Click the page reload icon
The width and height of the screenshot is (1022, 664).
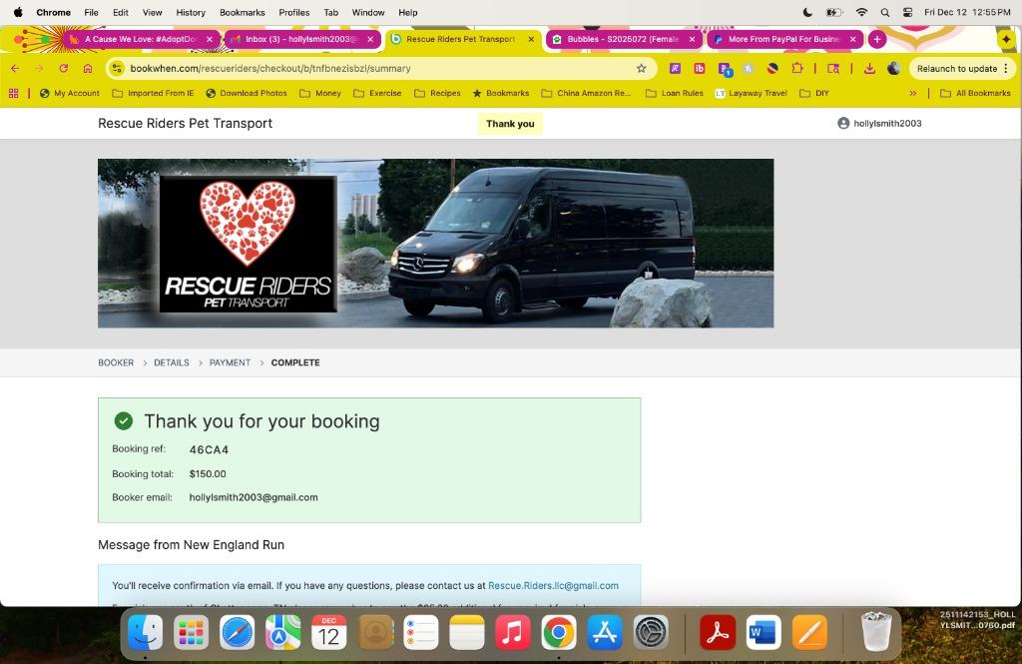point(63,69)
